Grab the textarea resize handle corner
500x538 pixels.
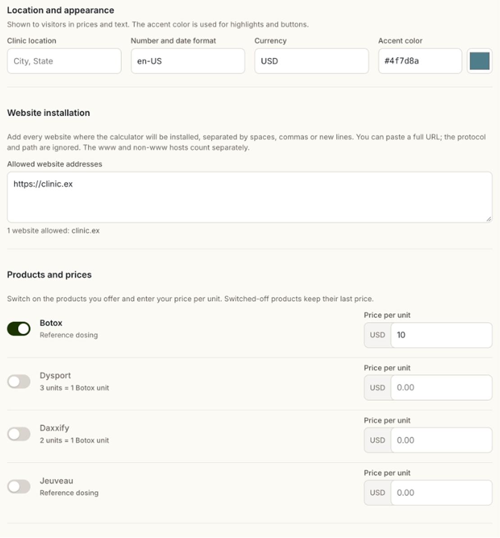point(489,219)
